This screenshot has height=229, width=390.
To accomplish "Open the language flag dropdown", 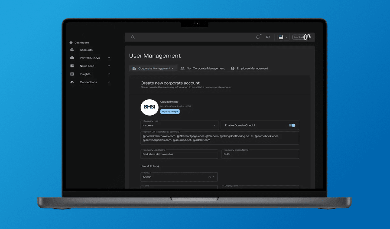I will point(283,37).
